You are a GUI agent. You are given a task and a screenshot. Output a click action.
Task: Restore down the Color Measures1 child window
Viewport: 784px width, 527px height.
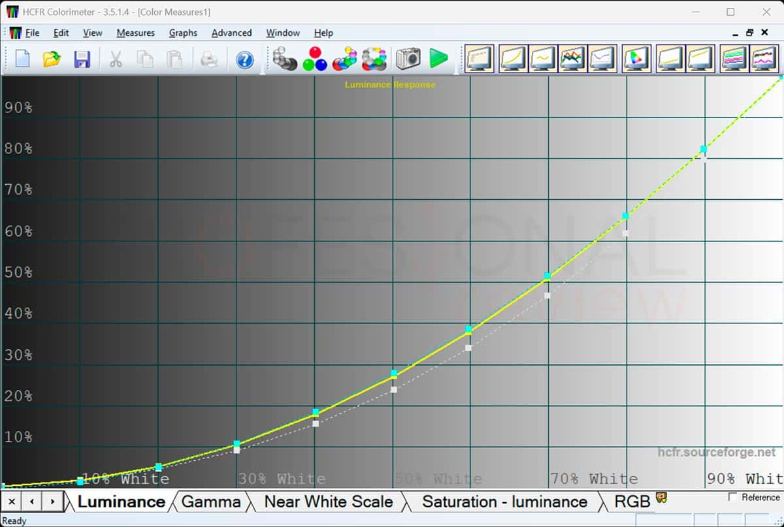[x=749, y=33]
